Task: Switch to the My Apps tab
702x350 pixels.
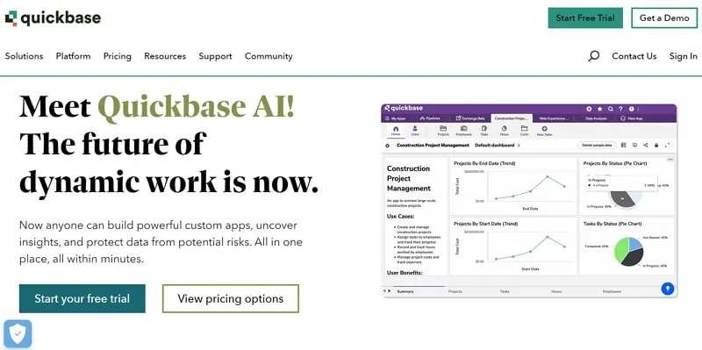Action: (x=396, y=118)
